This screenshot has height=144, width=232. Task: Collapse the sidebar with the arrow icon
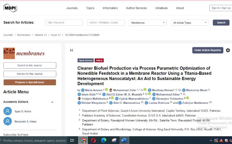pos(71,50)
